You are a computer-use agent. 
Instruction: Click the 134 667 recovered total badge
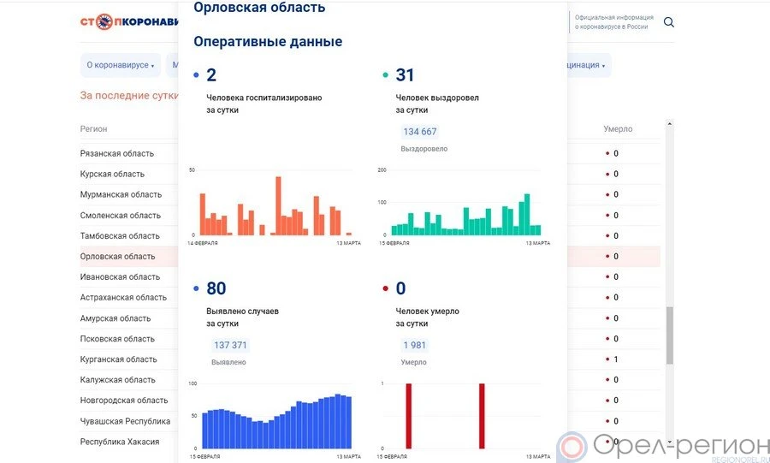pyautogui.click(x=419, y=132)
